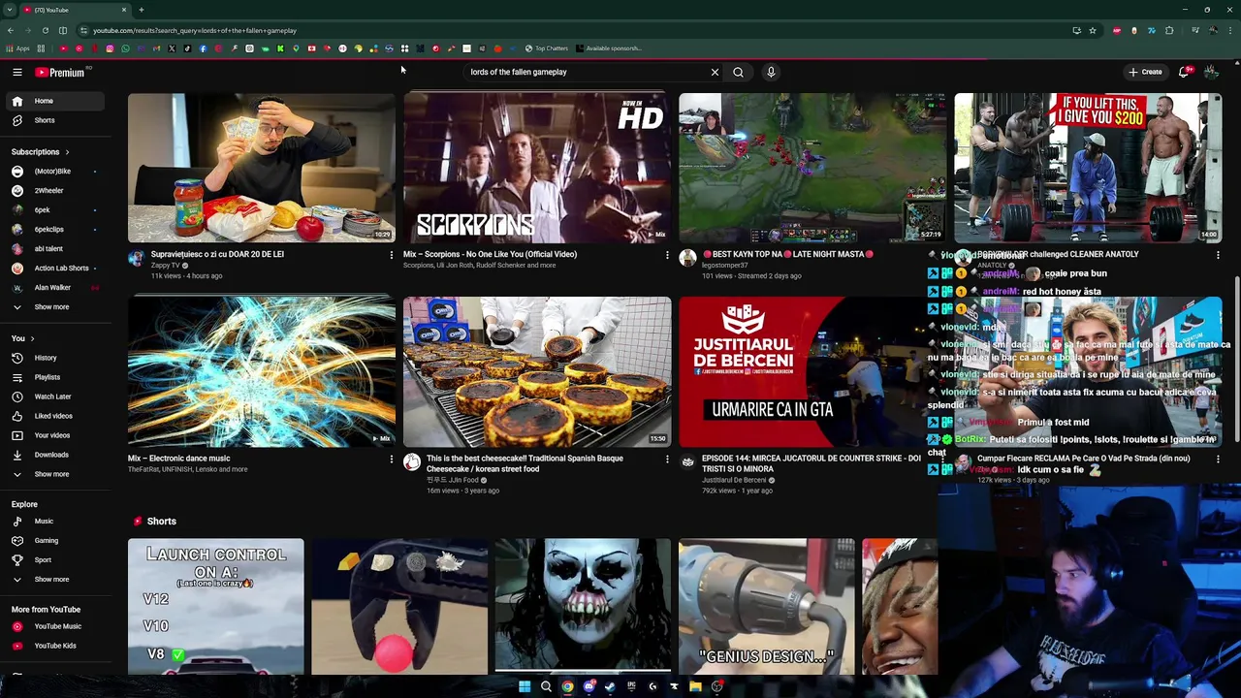Image resolution: width=1241 pixels, height=698 pixels.
Task: Open Steam from the taskbar
Action: click(x=610, y=686)
